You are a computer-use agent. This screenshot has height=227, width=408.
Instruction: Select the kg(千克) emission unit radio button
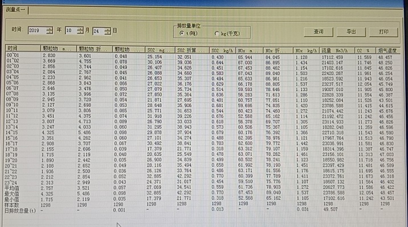point(216,34)
